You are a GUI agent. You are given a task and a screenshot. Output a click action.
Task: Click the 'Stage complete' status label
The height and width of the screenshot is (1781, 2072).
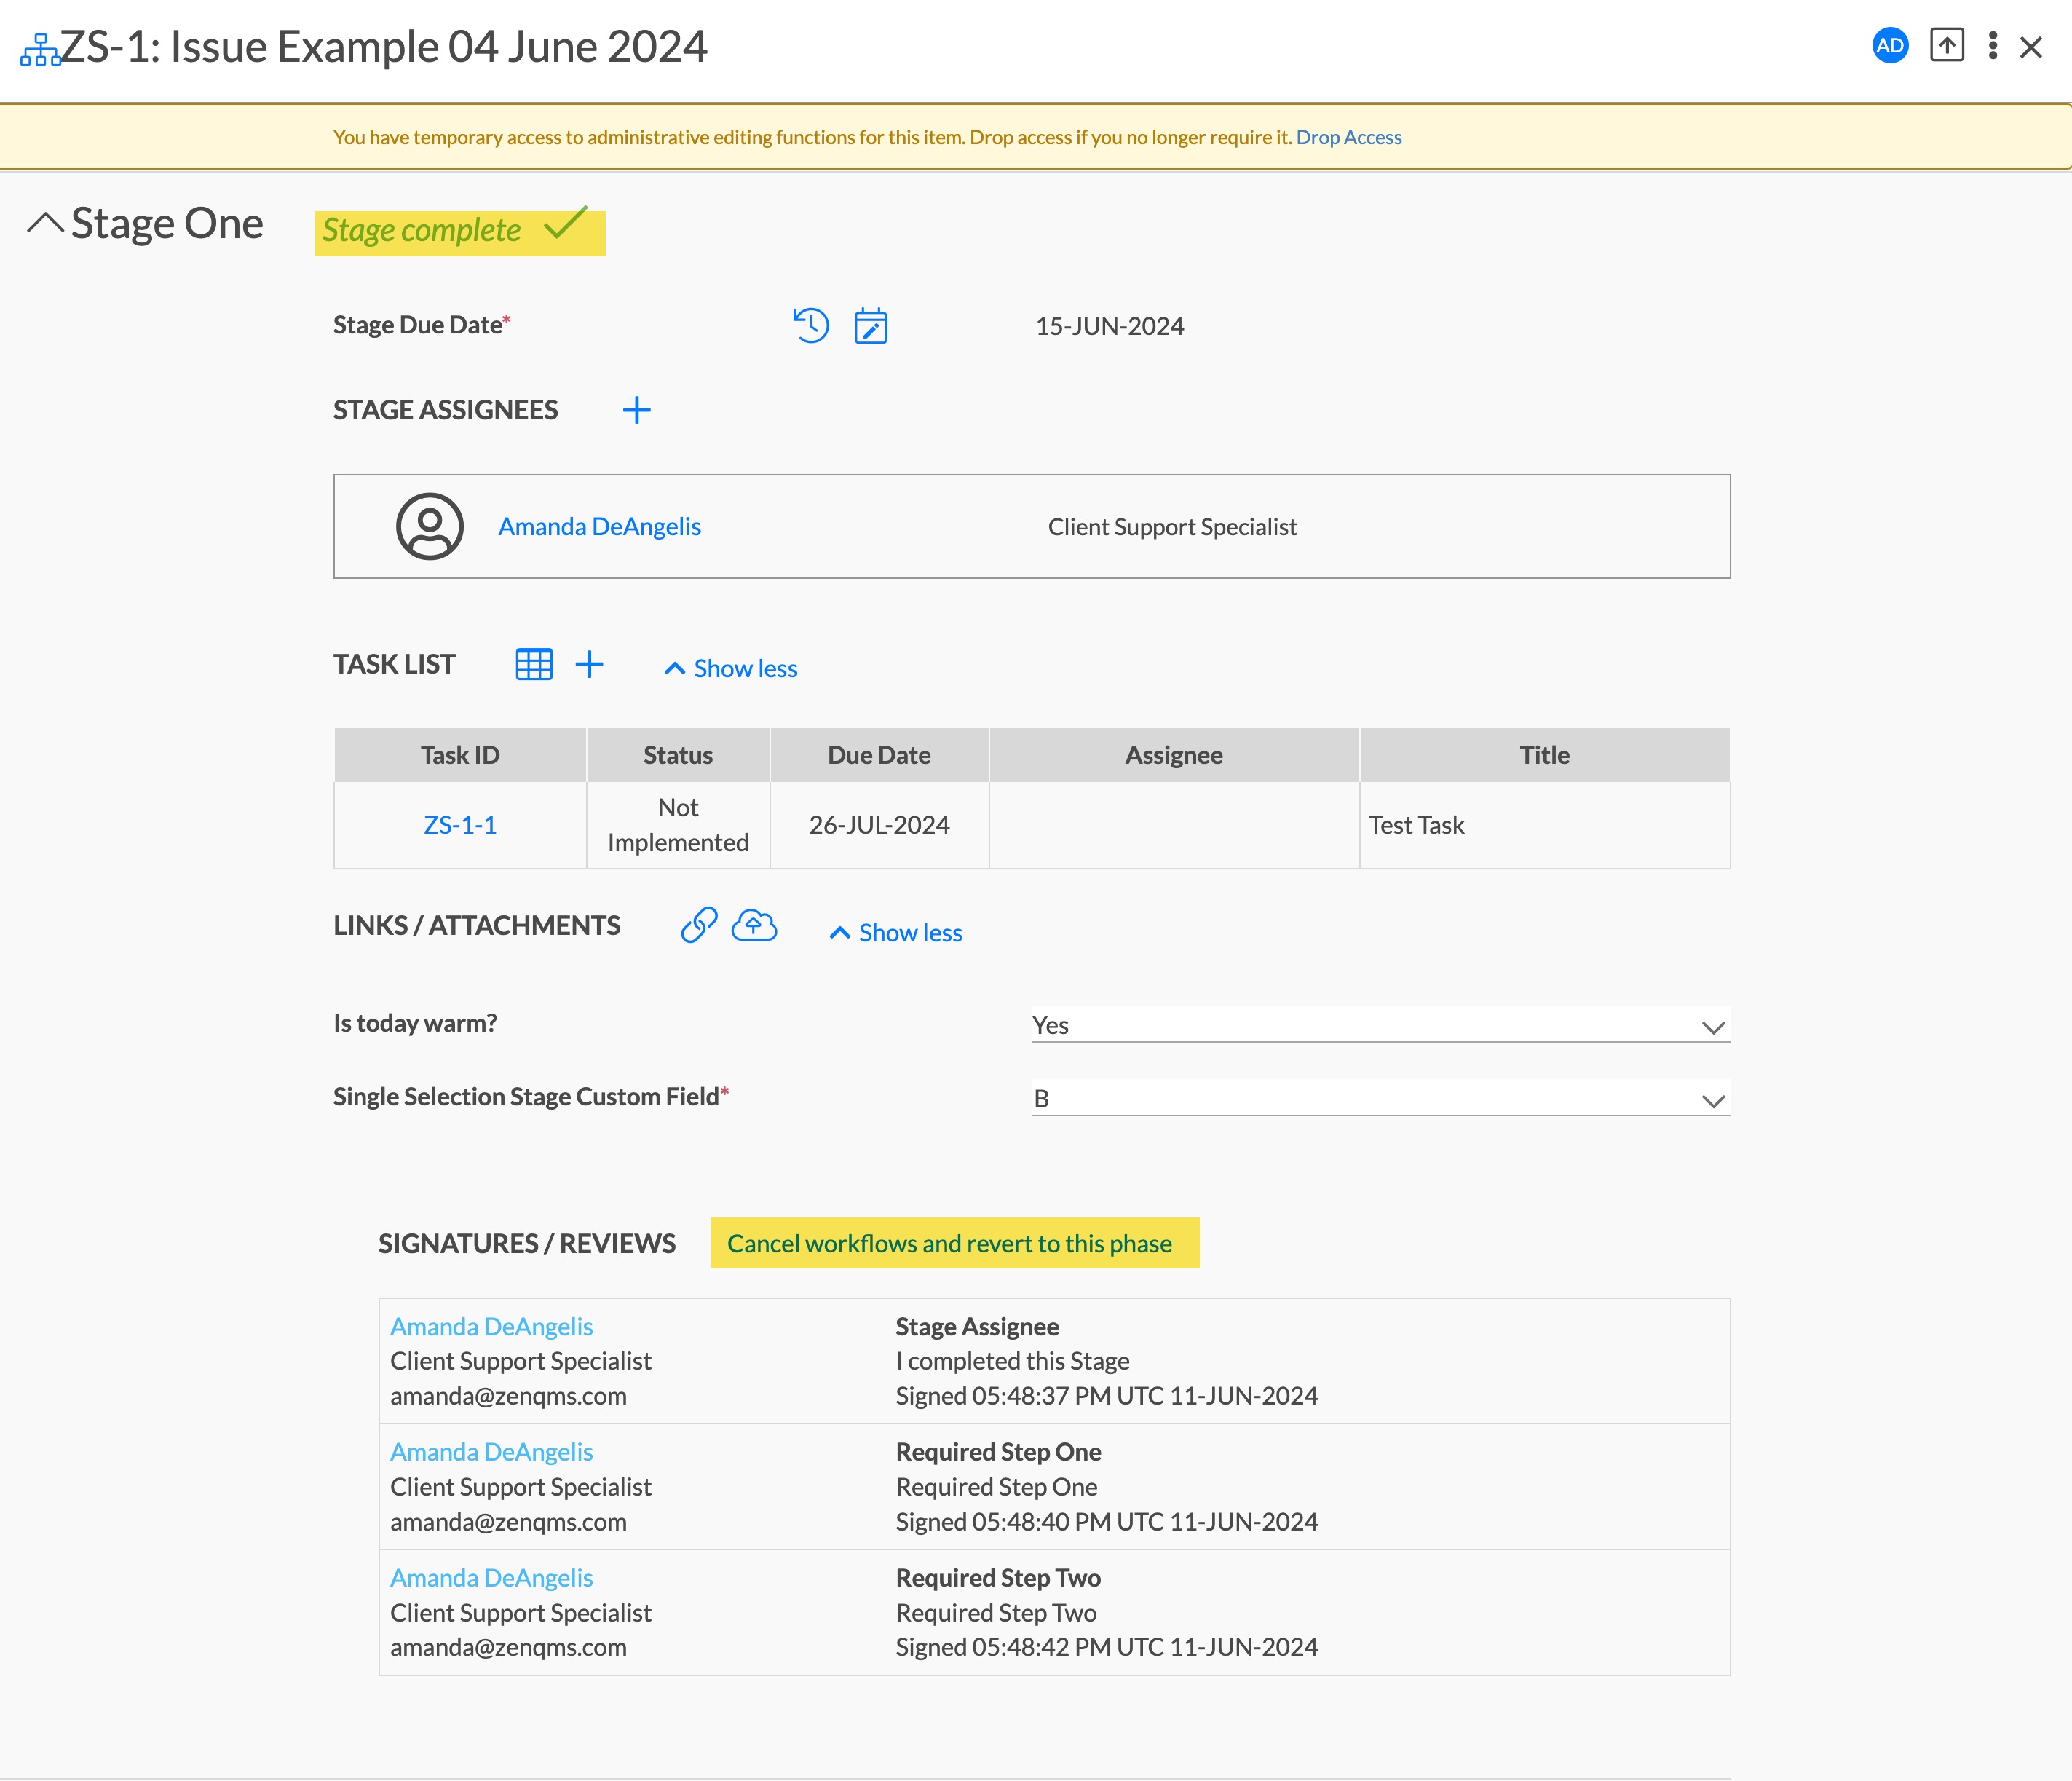tap(421, 230)
